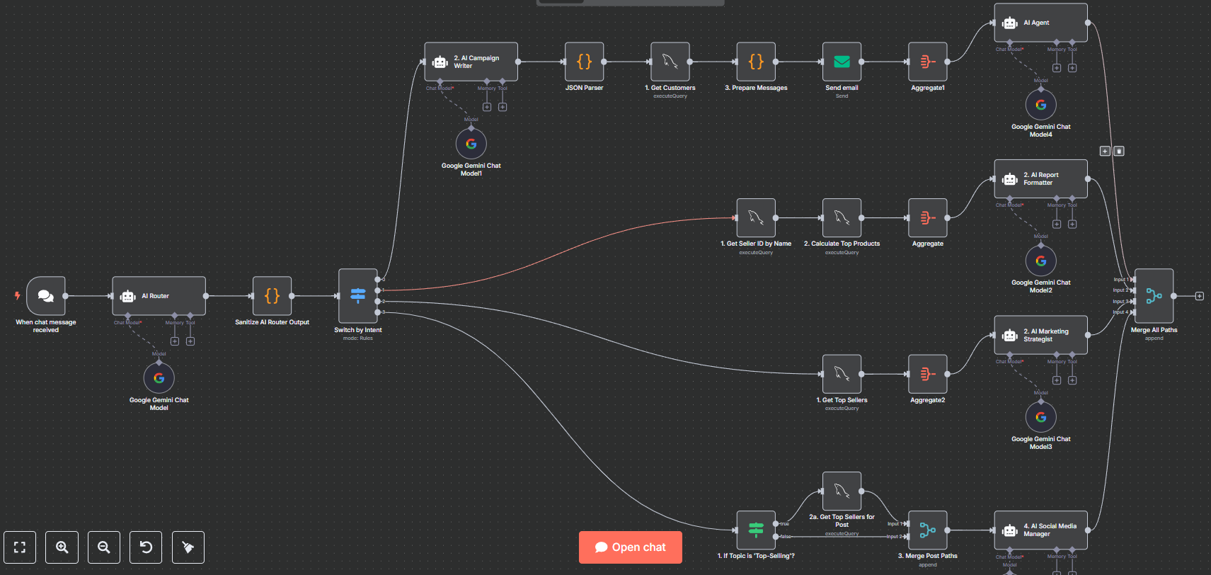Add a Tool sub-node to AI Campaign Writer
Screen dimensions: 1211x575
point(503,107)
